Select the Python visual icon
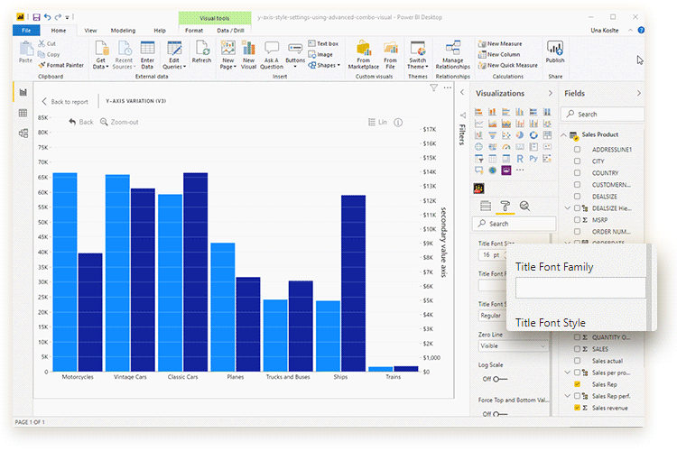 click(533, 159)
